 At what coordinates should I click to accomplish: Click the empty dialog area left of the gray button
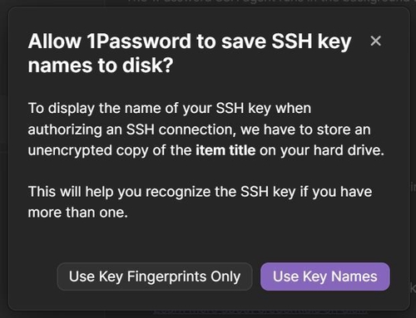pyautogui.click(x=32, y=276)
